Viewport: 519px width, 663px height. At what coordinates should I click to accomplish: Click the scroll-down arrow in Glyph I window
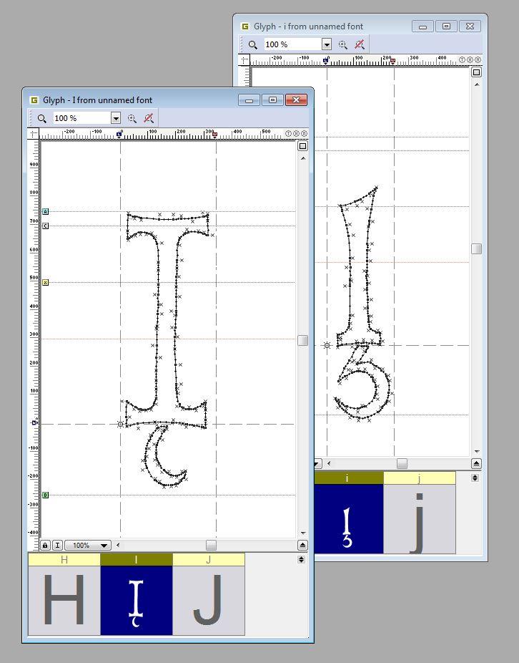coord(303,533)
